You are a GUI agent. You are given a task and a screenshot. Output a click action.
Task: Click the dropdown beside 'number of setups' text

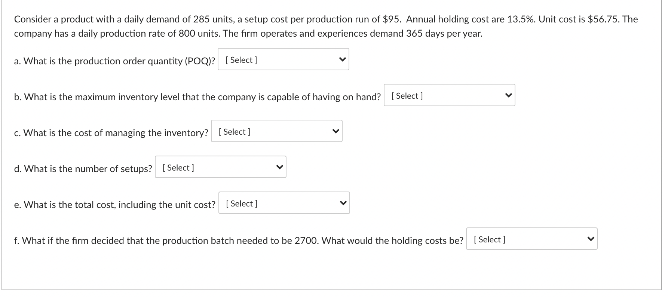(220, 167)
